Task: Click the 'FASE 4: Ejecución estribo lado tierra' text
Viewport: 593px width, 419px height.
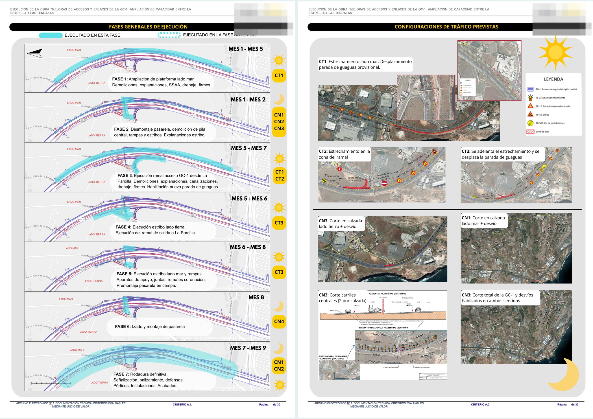Action: click(156, 230)
